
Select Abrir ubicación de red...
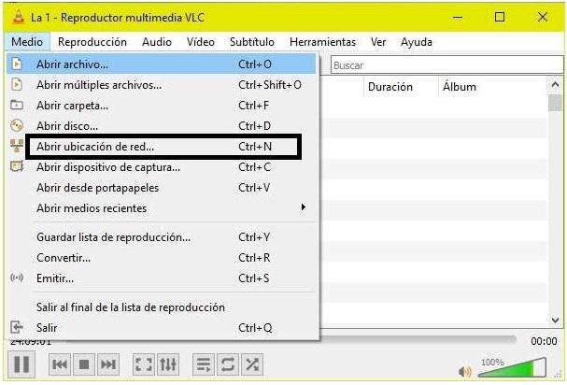[162, 147]
